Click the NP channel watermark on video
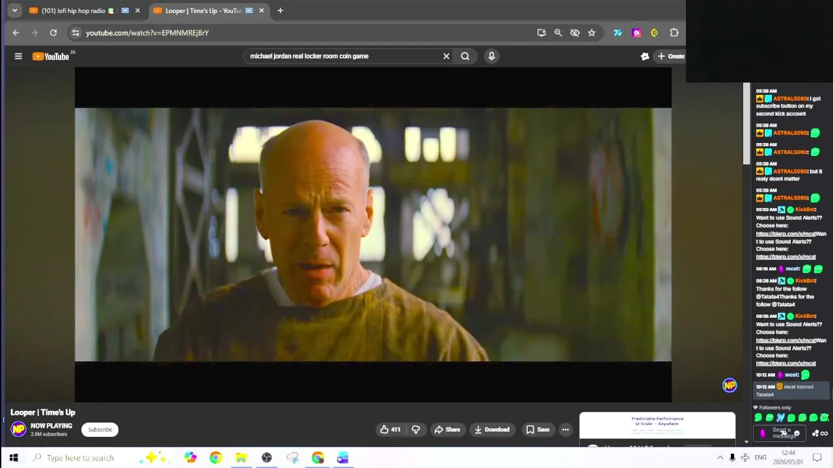 pos(730,385)
